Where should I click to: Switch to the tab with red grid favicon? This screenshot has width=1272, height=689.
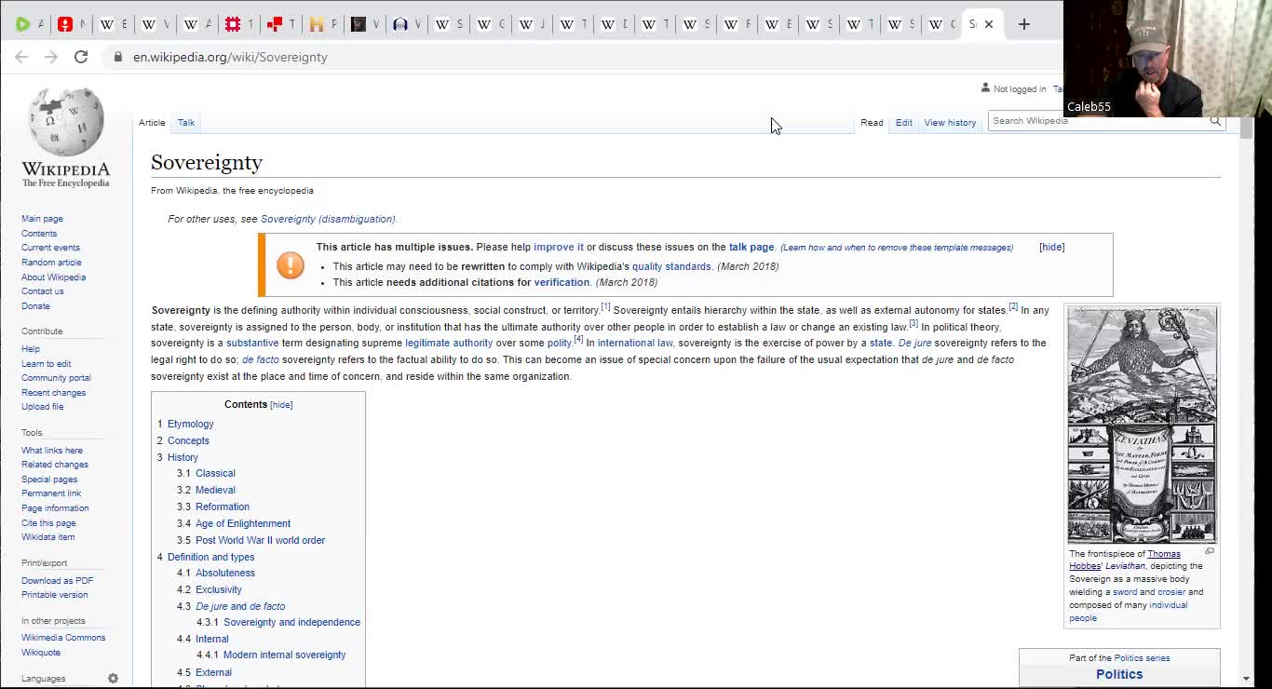(x=233, y=24)
